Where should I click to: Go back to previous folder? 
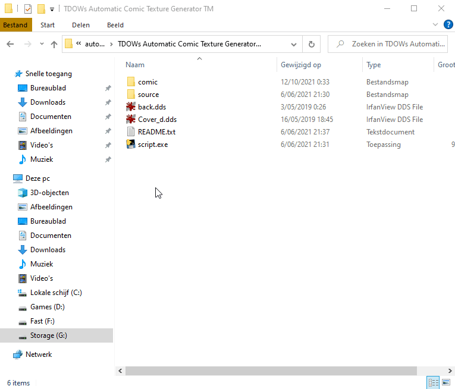(10, 44)
